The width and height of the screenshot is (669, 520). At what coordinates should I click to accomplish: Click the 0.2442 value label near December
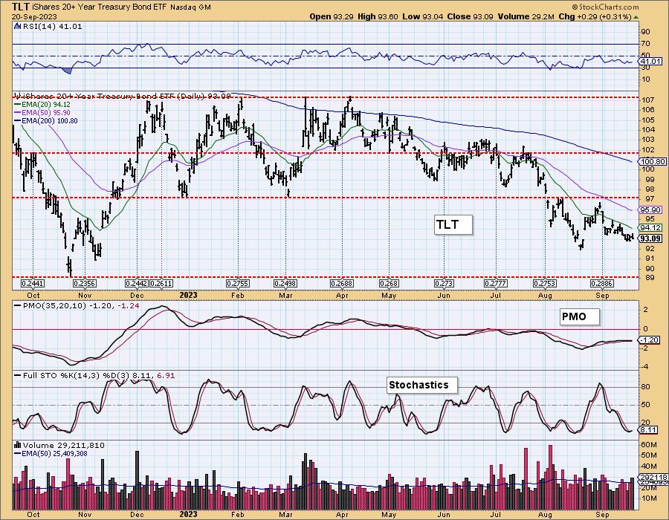tap(137, 284)
